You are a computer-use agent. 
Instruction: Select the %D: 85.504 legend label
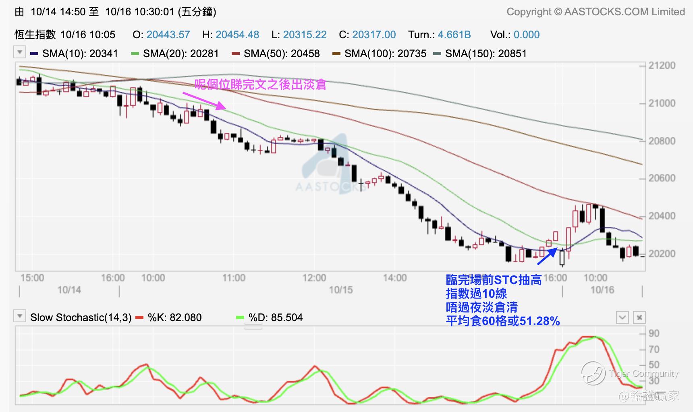click(275, 317)
